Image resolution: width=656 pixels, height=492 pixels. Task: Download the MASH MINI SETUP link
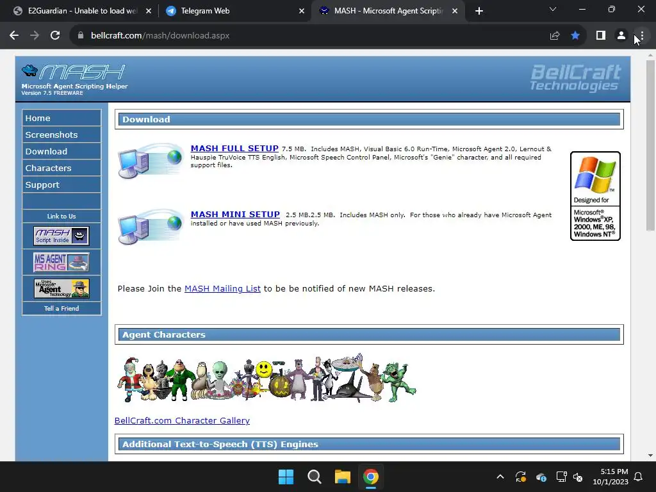coord(235,215)
